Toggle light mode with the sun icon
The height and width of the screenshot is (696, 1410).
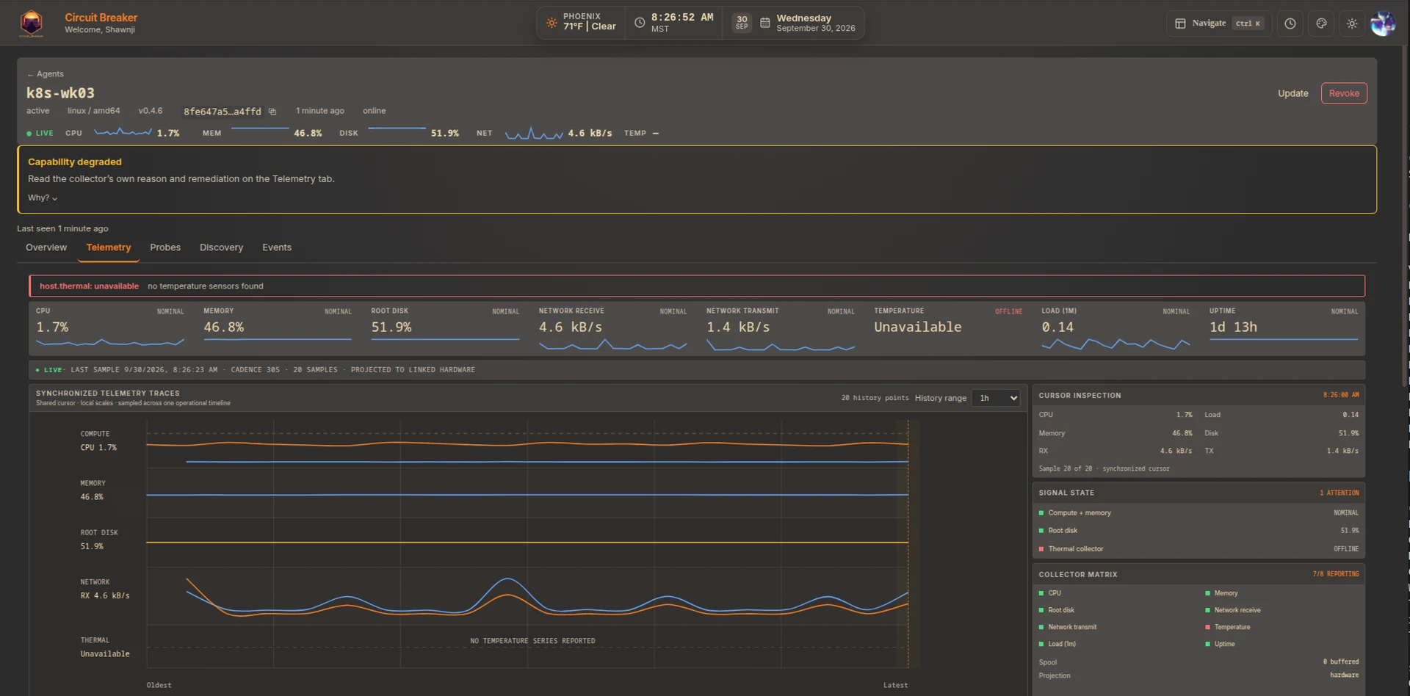[x=1352, y=23]
